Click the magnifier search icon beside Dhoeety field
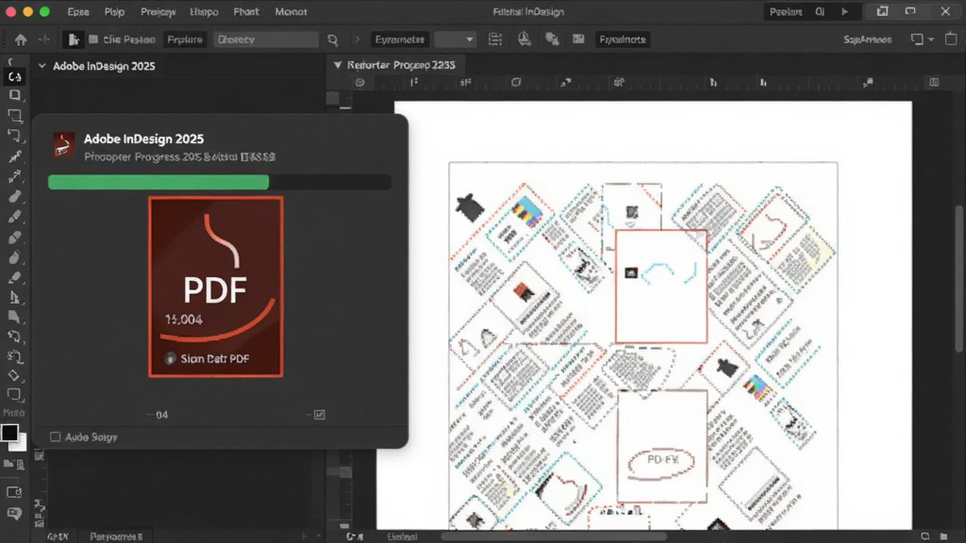This screenshot has width=966, height=543. point(333,40)
